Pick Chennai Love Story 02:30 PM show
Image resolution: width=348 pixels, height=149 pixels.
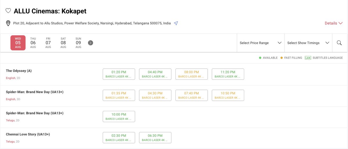119,137
